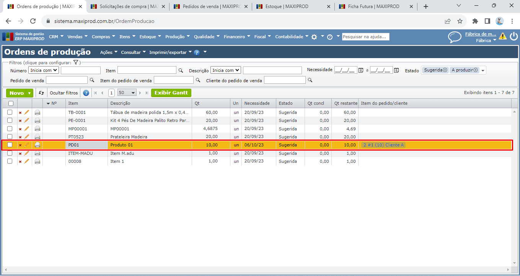Open the Vendas menu
The width and height of the screenshot is (520, 276).
coord(77,37)
